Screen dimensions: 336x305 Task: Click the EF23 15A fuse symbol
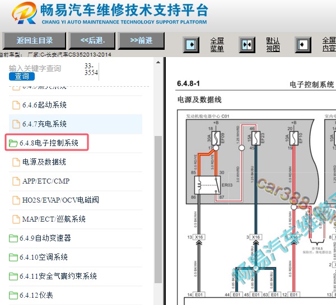(x=256, y=138)
